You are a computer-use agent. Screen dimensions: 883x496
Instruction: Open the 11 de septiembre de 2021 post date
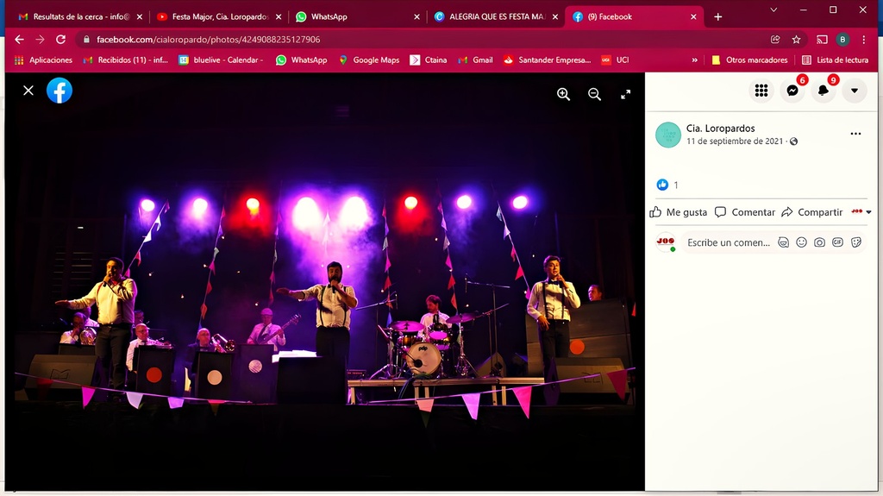click(735, 141)
